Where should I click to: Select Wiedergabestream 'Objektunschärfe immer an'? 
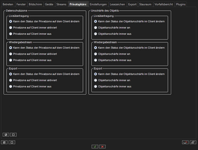coord(112,54)
